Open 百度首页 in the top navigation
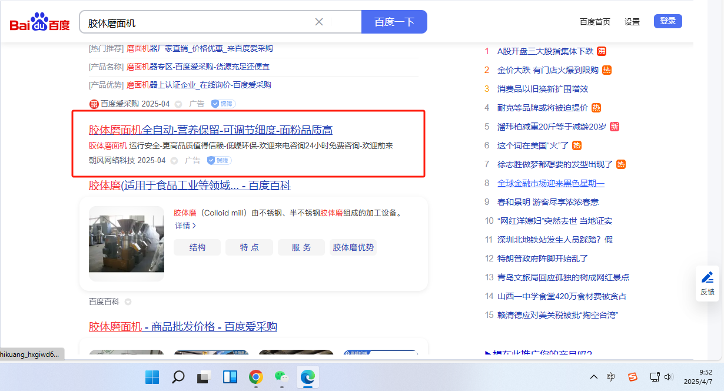Image resolution: width=724 pixels, height=391 pixels. 595,22
